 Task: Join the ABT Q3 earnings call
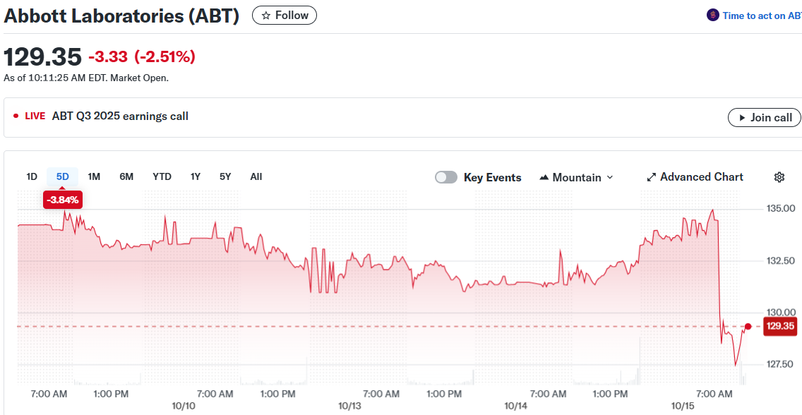(x=764, y=118)
